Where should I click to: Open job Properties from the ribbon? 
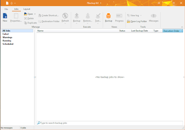(16, 18)
